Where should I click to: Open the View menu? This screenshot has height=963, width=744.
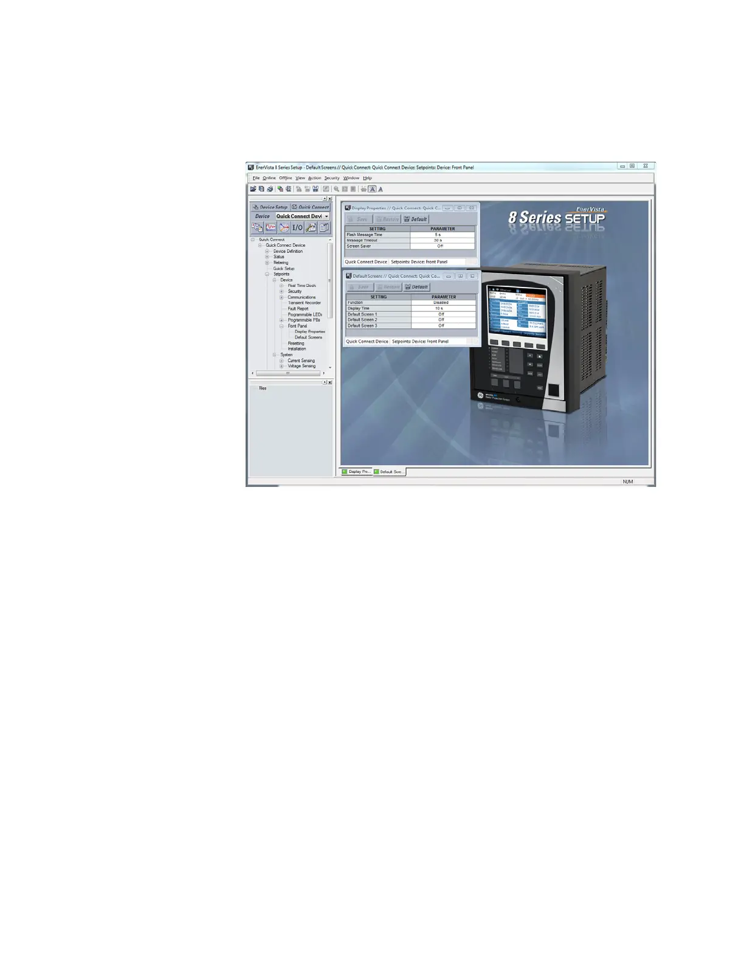pyautogui.click(x=300, y=178)
